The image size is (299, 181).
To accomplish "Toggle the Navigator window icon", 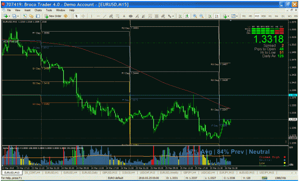I will click(x=31, y=16).
